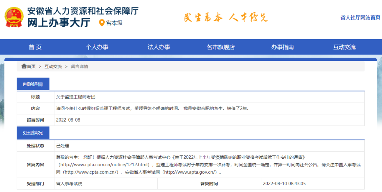Open the 各市旗舰店 navigation item
The height and width of the screenshot is (192, 382).
click(221, 47)
